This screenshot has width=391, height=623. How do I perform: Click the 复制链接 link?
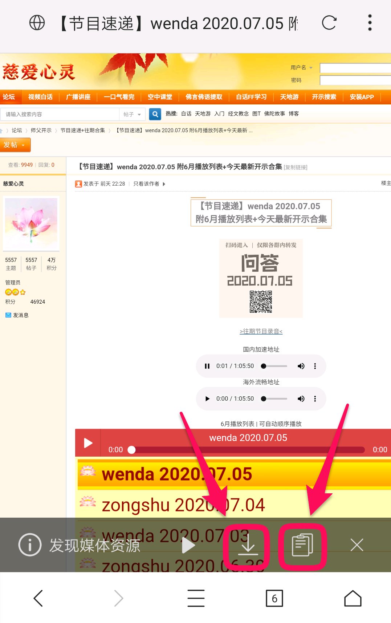[x=296, y=167]
